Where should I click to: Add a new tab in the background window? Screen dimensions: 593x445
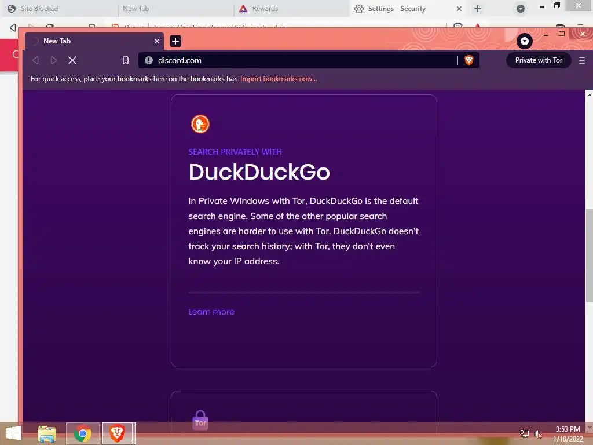tap(478, 8)
